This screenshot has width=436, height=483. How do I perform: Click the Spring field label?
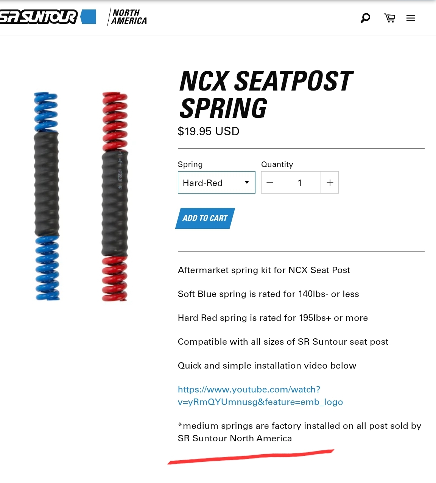tap(190, 164)
